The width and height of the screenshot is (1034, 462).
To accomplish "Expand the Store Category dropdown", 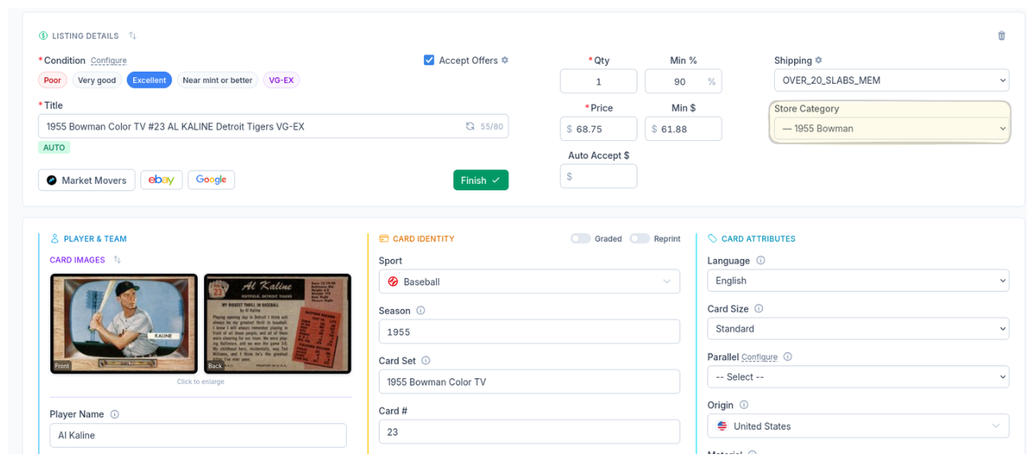I will (890, 129).
